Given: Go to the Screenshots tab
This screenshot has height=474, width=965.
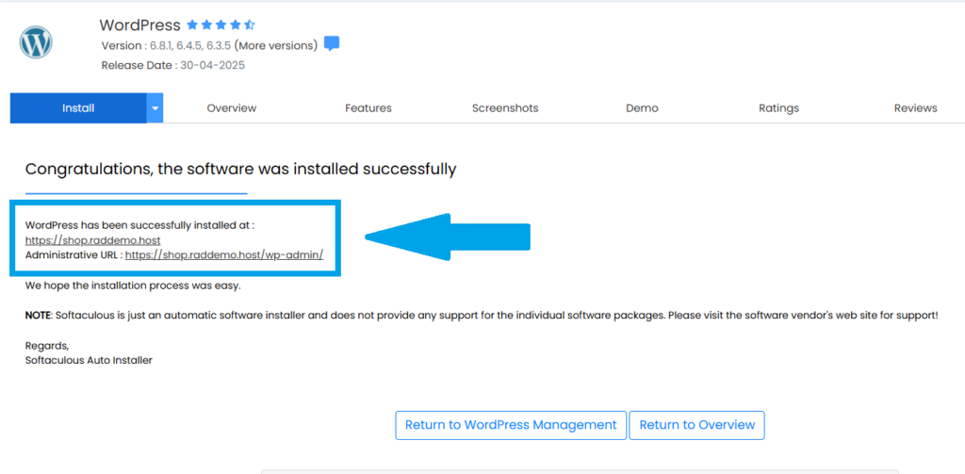Looking at the screenshot, I should 505,108.
